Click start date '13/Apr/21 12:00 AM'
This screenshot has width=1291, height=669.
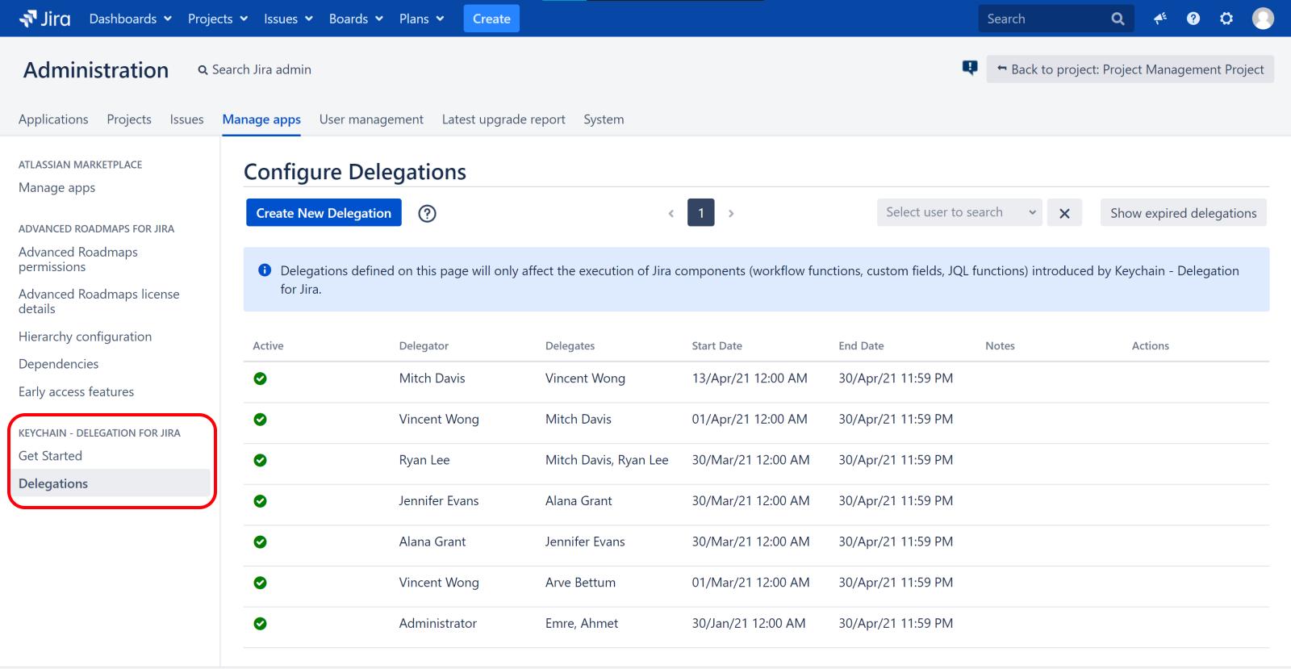750,378
